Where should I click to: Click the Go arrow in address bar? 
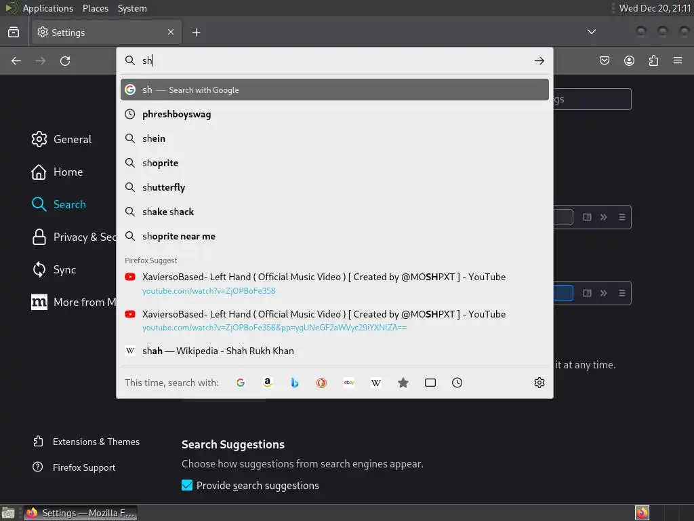coord(539,60)
